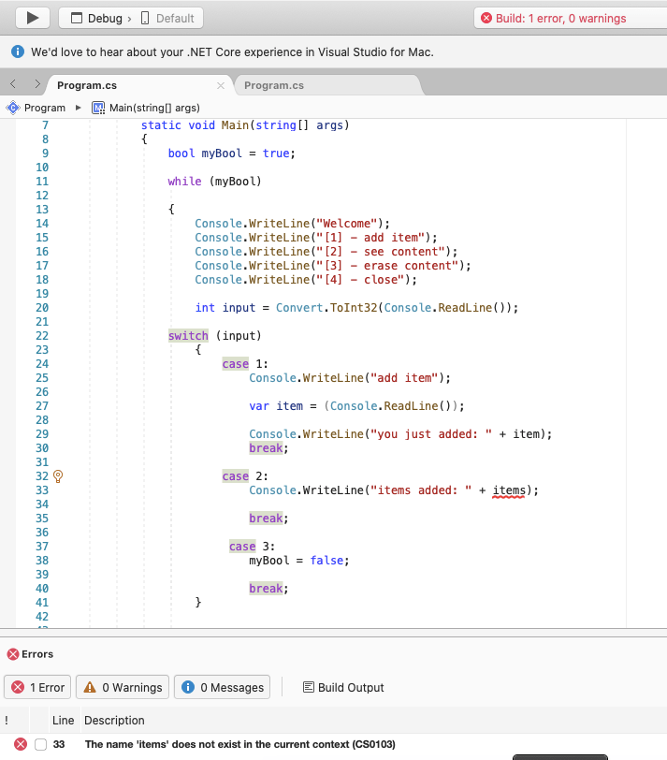Expand the breadcrumb arrow after Program

pos(78,108)
